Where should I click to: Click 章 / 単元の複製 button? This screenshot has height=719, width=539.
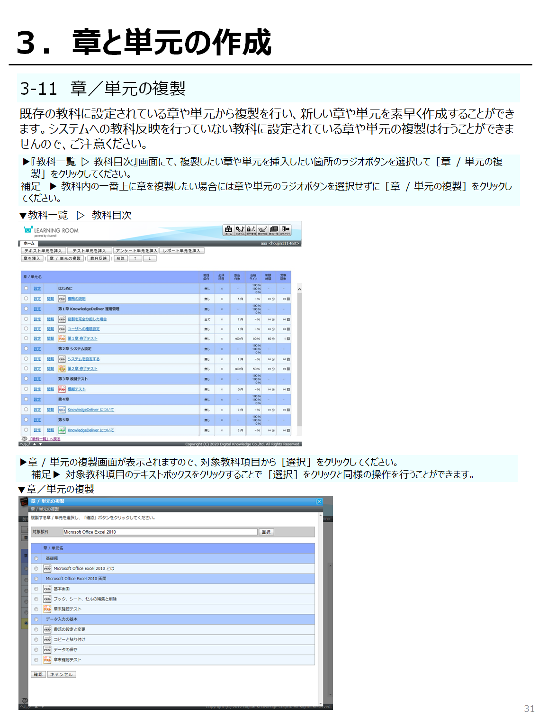click(x=65, y=259)
